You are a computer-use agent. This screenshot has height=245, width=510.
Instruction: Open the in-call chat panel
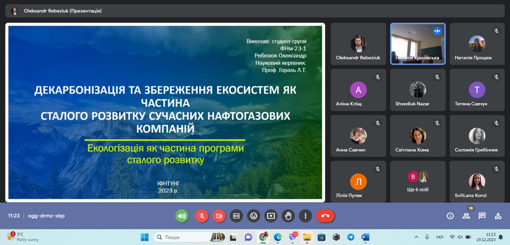[x=482, y=216]
